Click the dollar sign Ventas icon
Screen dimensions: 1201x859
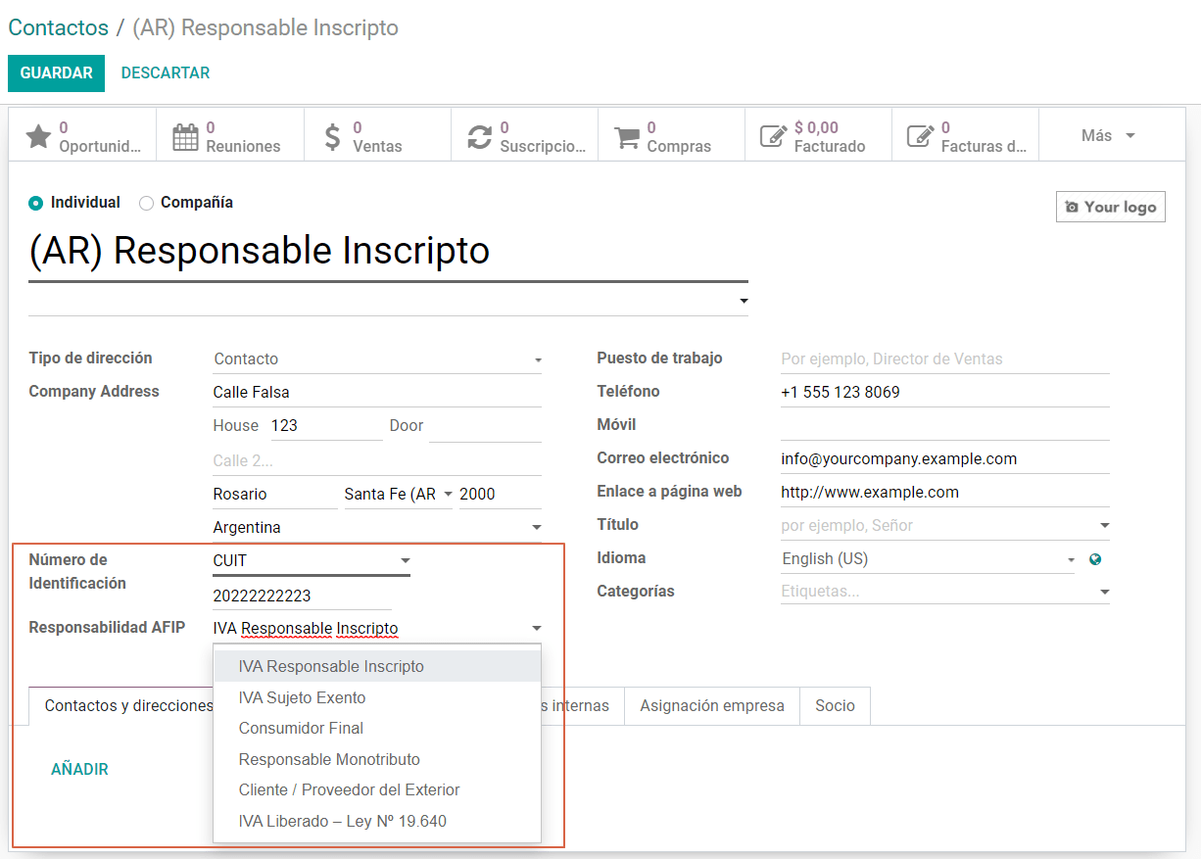click(333, 136)
